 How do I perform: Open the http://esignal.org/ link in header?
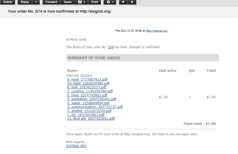pyautogui.click(x=157, y=31)
